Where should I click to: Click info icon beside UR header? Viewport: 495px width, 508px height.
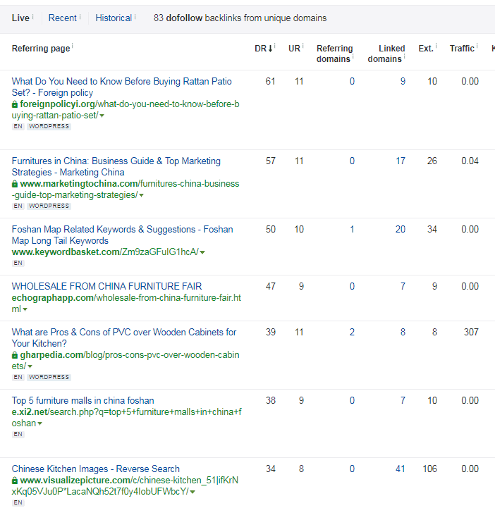click(302, 46)
